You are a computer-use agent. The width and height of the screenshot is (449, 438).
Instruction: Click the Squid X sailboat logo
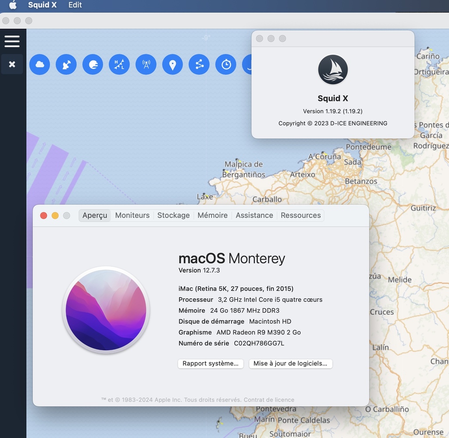click(x=333, y=70)
